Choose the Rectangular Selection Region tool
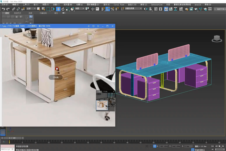This screenshot has height=151, width=226. (48, 9)
